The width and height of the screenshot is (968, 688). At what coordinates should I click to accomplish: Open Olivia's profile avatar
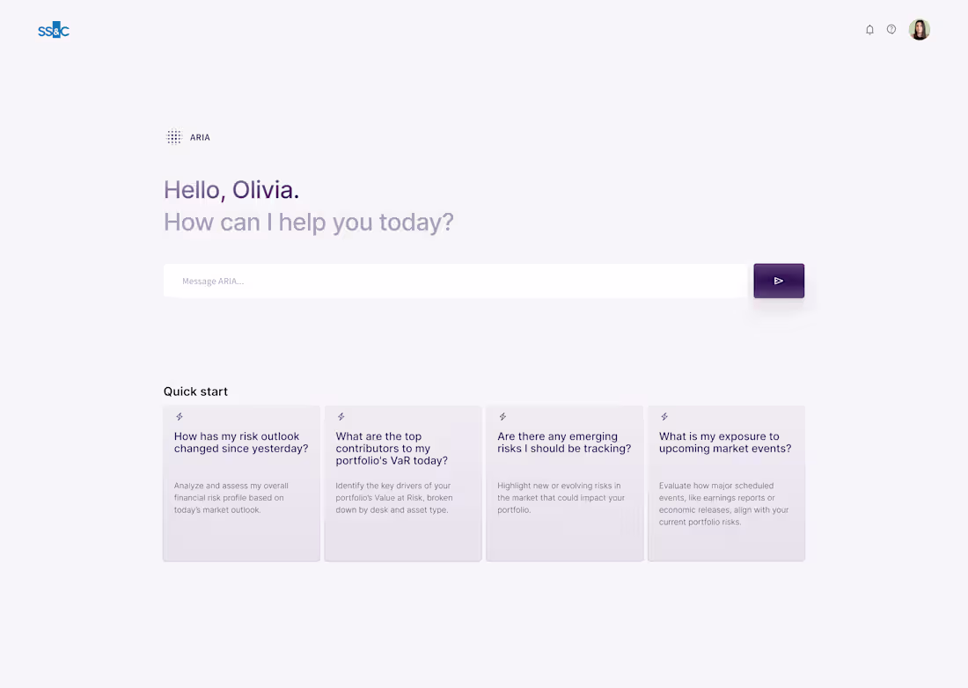(x=920, y=30)
